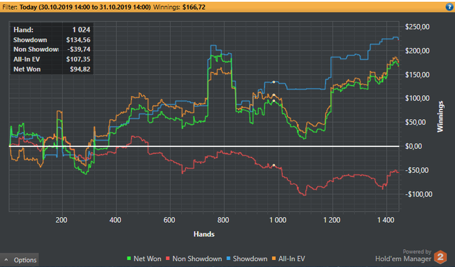
Task: Click the 200 hands x-axis label
Action: tap(61, 220)
